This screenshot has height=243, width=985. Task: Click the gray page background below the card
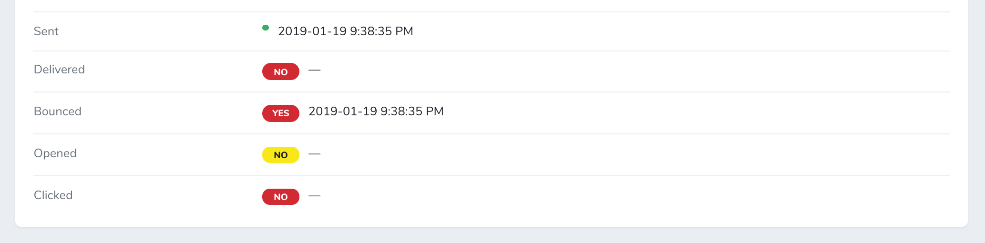point(491,235)
